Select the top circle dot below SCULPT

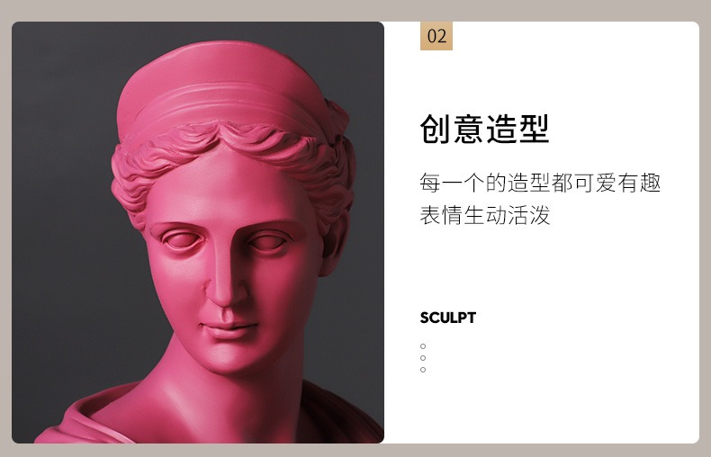click(423, 346)
